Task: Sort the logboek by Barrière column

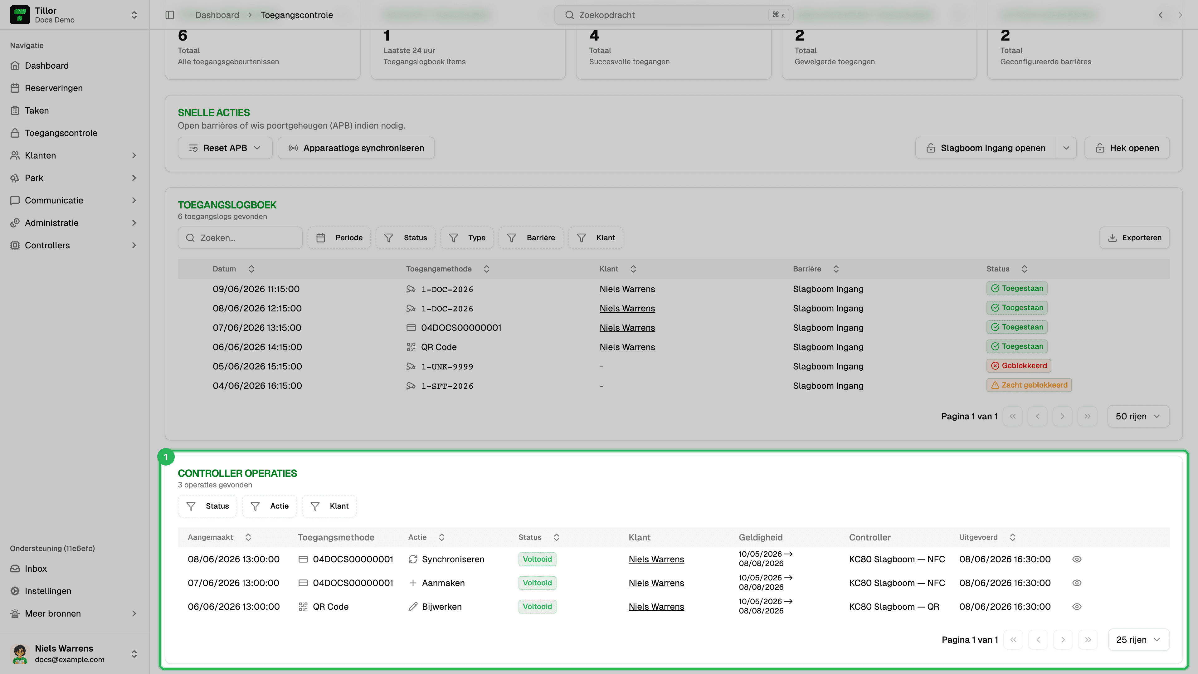Action: click(816, 269)
